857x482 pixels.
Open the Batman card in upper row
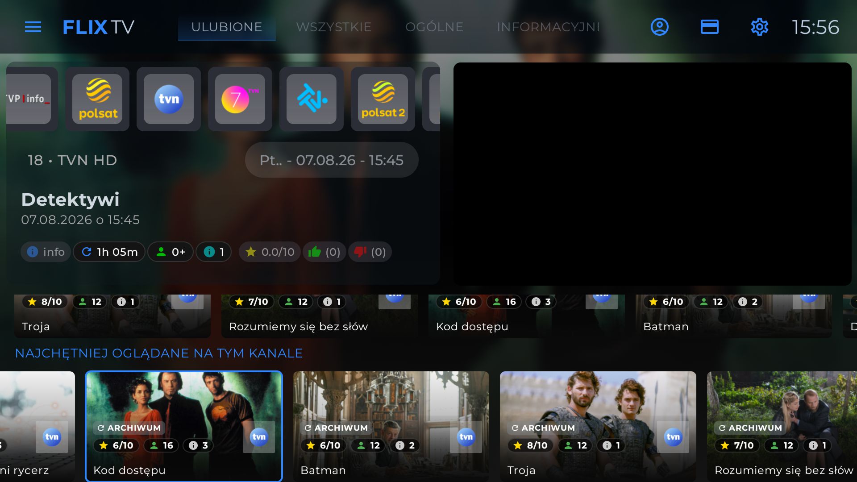tap(734, 316)
